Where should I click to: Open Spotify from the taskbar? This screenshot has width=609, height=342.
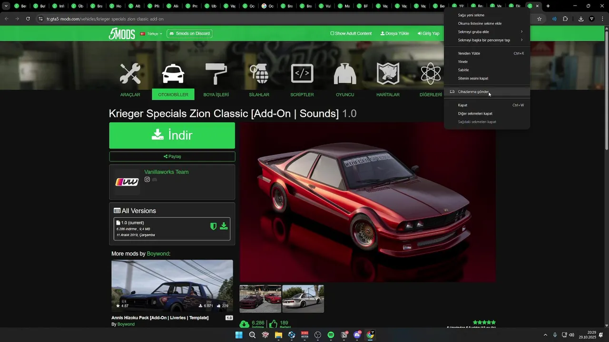coord(331,335)
